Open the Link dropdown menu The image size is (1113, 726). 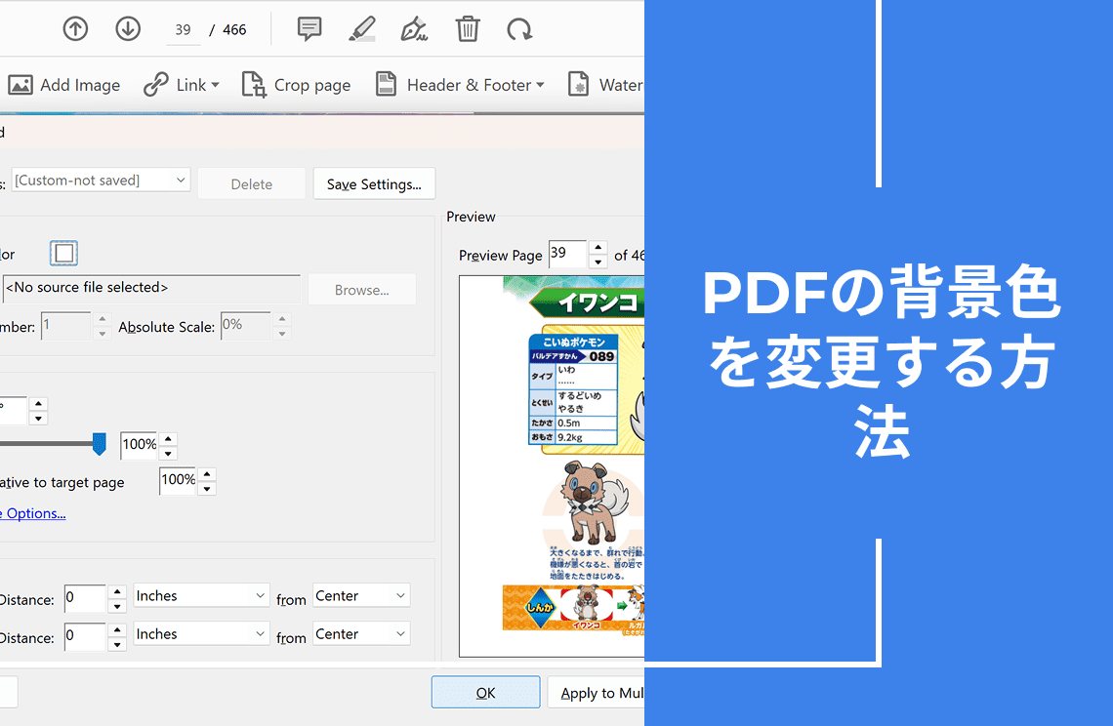pos(182,85)
